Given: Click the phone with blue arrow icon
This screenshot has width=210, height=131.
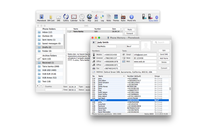Looking at the screenshot, I should point(144,17).
